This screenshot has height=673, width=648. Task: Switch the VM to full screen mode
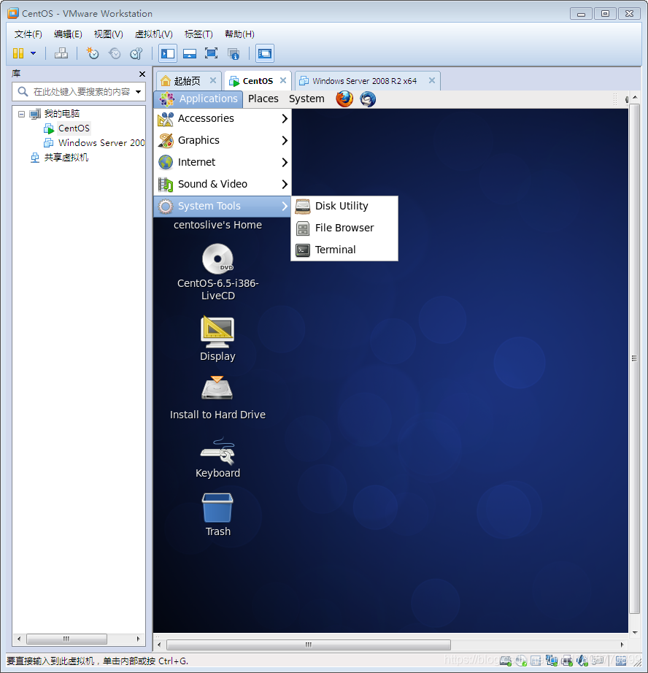[x=211, y=53]
